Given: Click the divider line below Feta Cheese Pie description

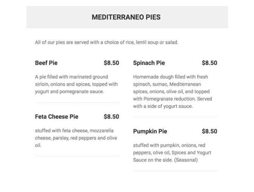Looking at the screenshot, I should coord(77,156).
